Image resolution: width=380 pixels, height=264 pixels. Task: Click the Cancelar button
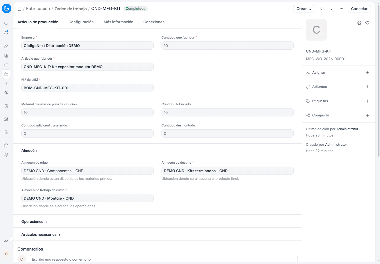[x=359, y=9]
